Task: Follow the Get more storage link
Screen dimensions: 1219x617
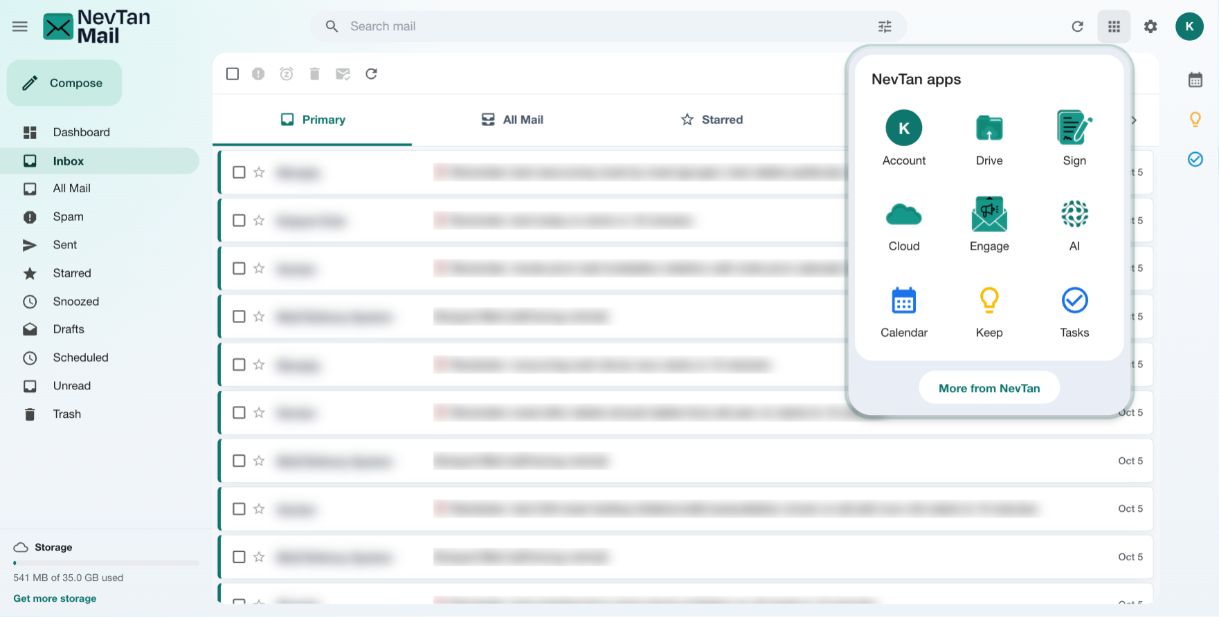Action: click(55, 598)
